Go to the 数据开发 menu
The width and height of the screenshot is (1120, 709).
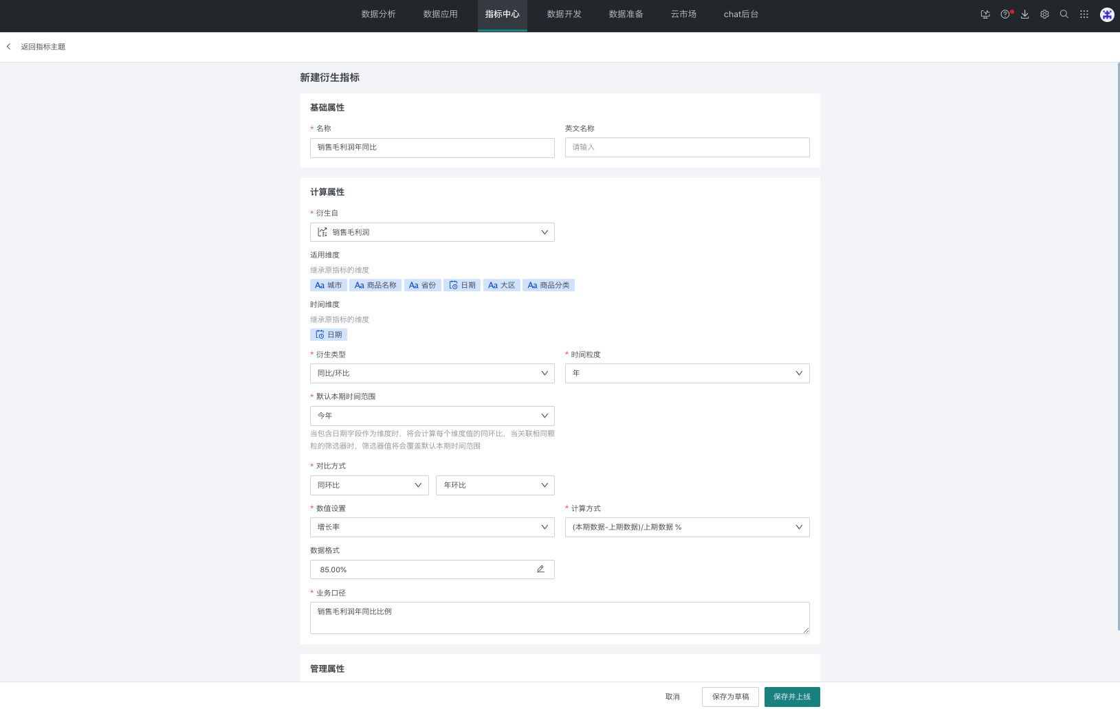[564, 14]
